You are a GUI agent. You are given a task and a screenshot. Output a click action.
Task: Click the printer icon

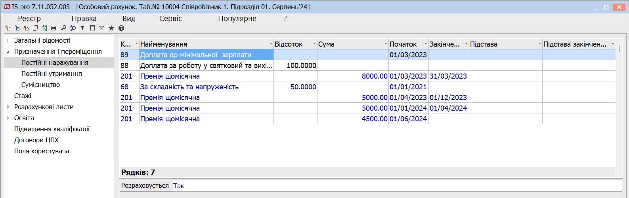(54, 28)
